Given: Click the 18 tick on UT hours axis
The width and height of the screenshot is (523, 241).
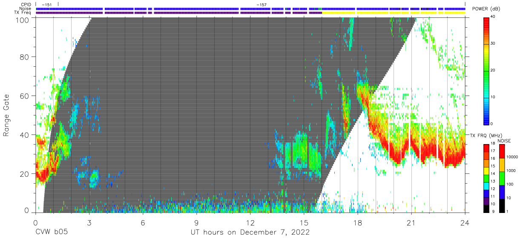Looking at the screenshot, I should point(357,222).
